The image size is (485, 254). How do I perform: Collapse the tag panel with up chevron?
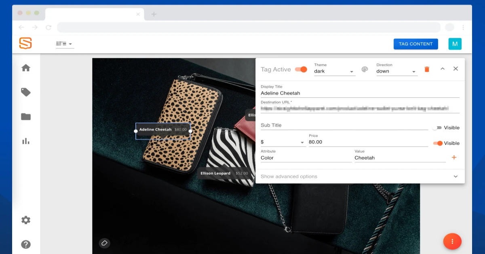tap(443, 69)
